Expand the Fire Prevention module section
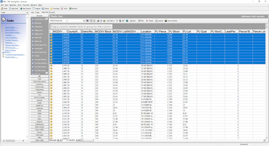The width and height of the screenshot is (269, 146). [39, 98]
